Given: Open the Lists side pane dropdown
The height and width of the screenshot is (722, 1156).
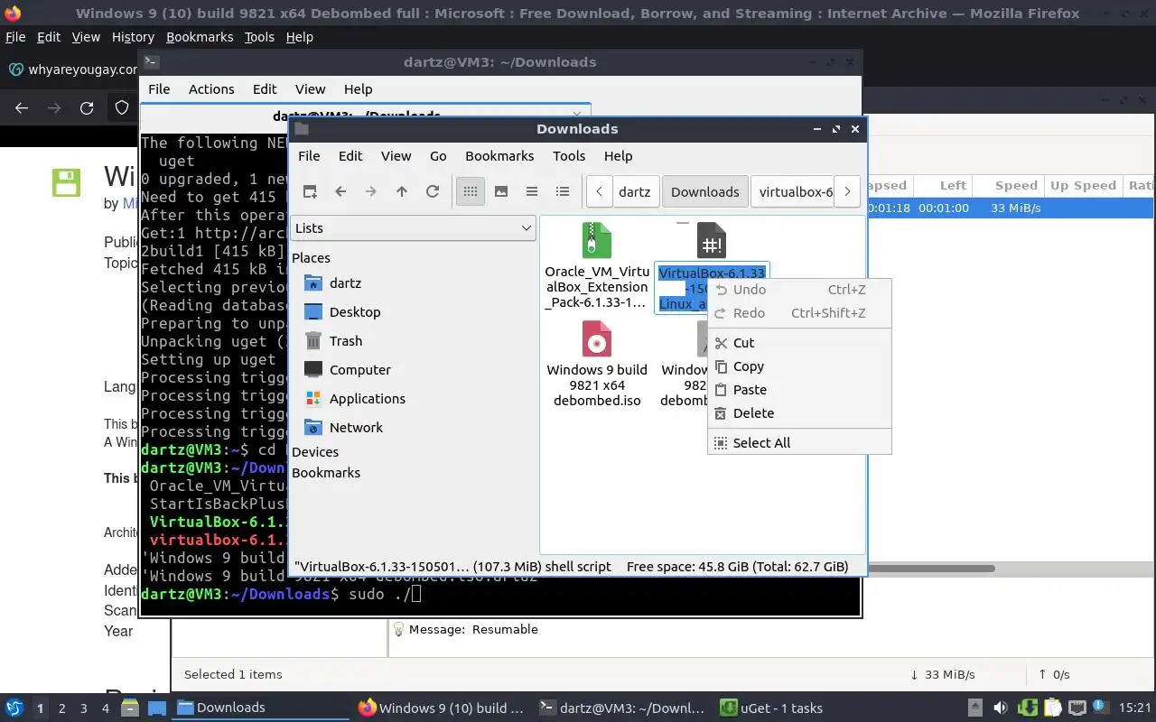Looking at the screenshot, I should 414,228.
